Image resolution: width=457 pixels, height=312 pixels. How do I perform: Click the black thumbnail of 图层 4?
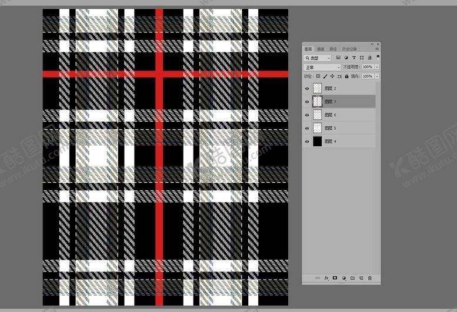click(x=318, y=142)
